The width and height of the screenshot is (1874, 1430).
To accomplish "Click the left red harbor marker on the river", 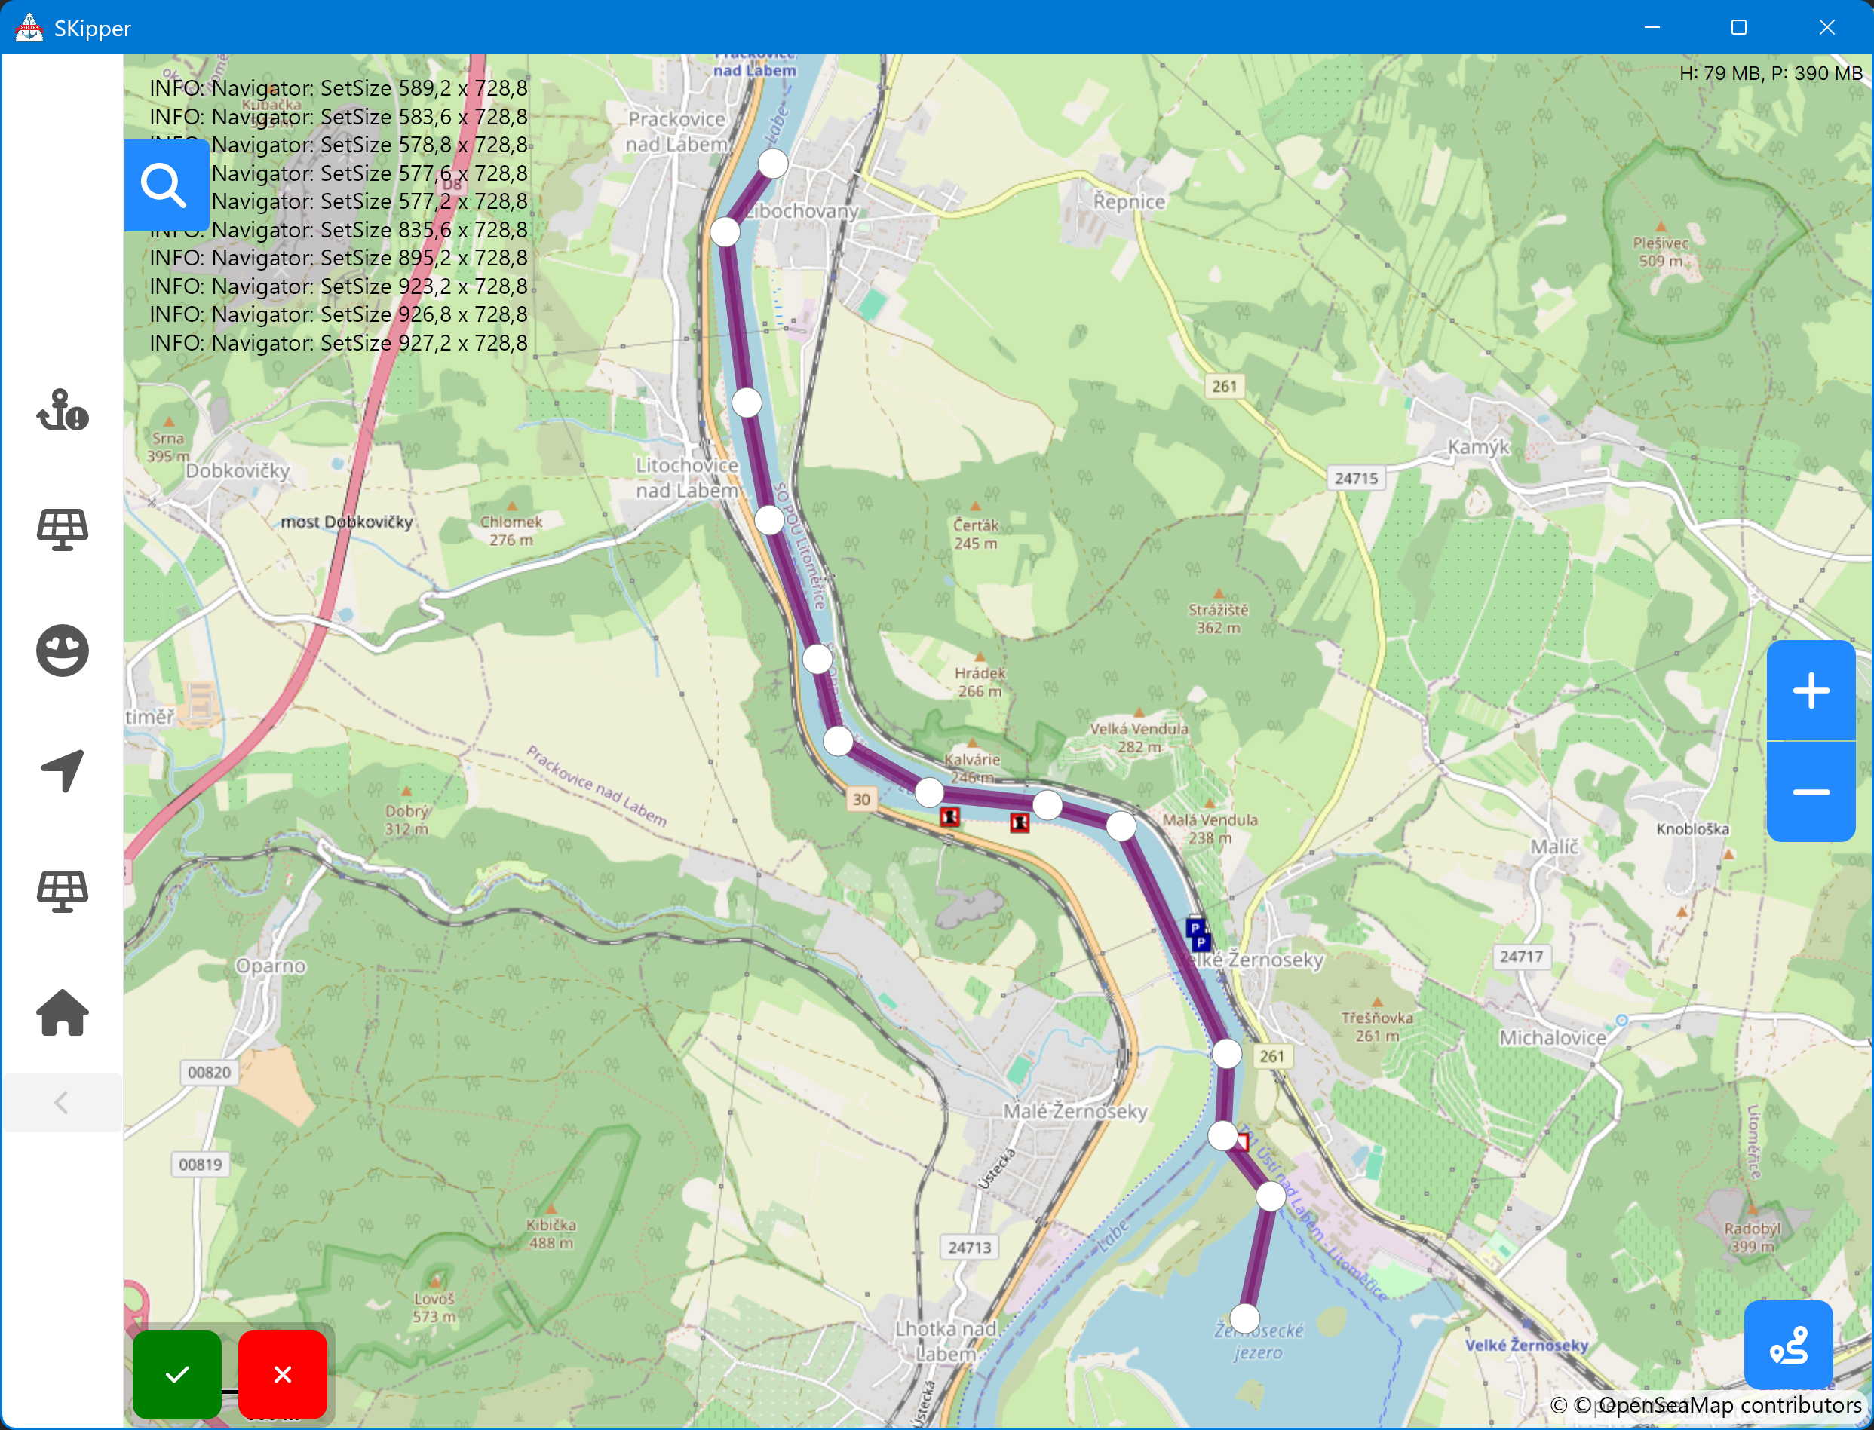I will pyautogui.click(x=949, y=817).
